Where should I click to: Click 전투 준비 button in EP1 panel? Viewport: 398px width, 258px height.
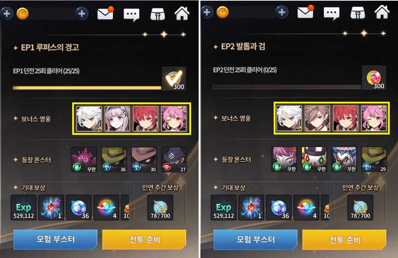click(144, 239)
